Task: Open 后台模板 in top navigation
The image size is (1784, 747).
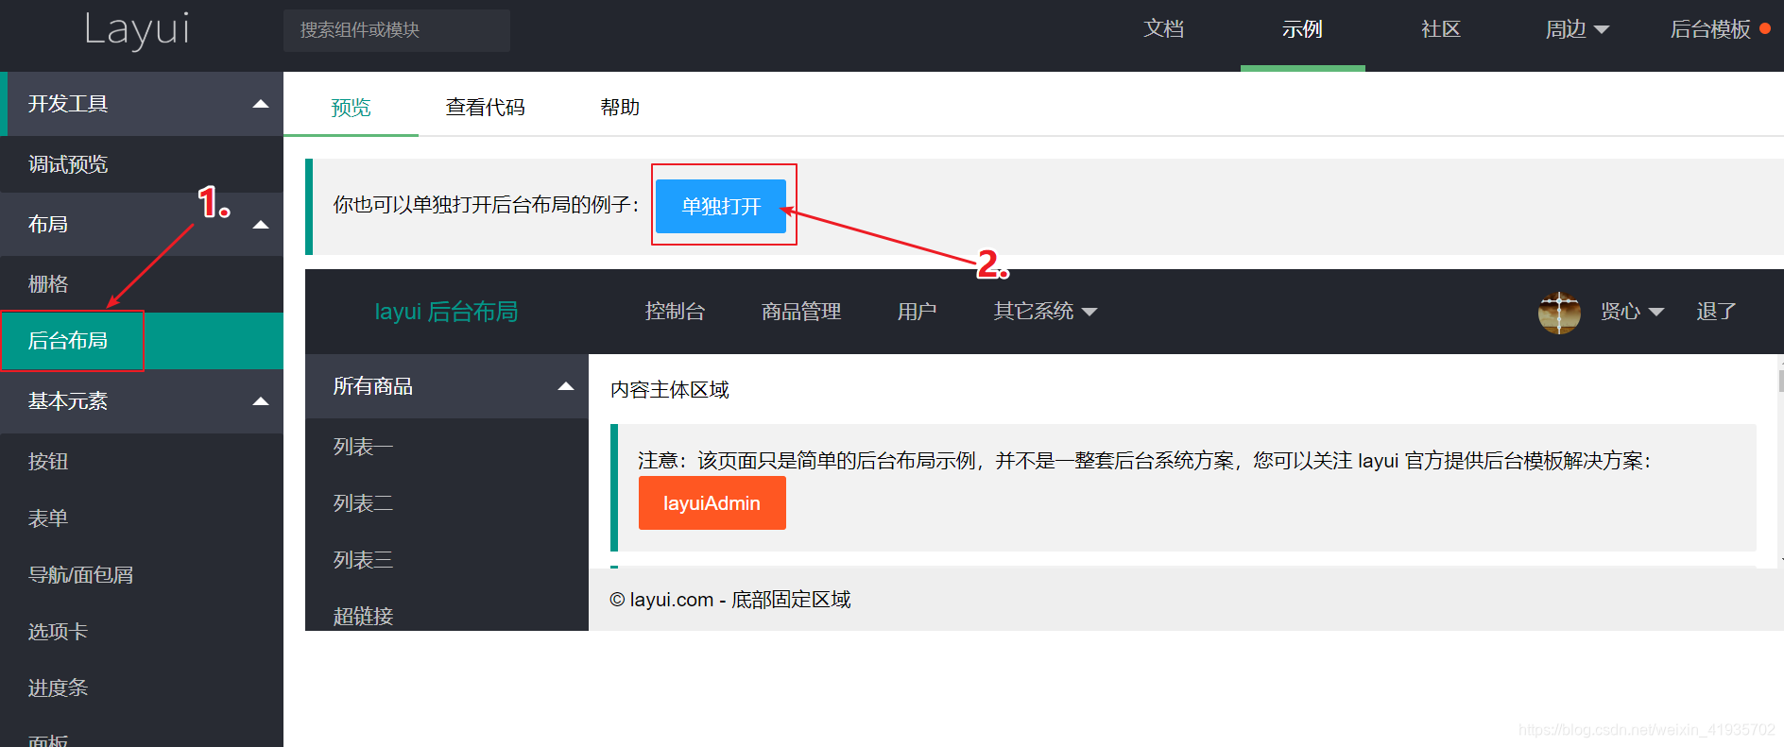Action: coord(1710,29)
